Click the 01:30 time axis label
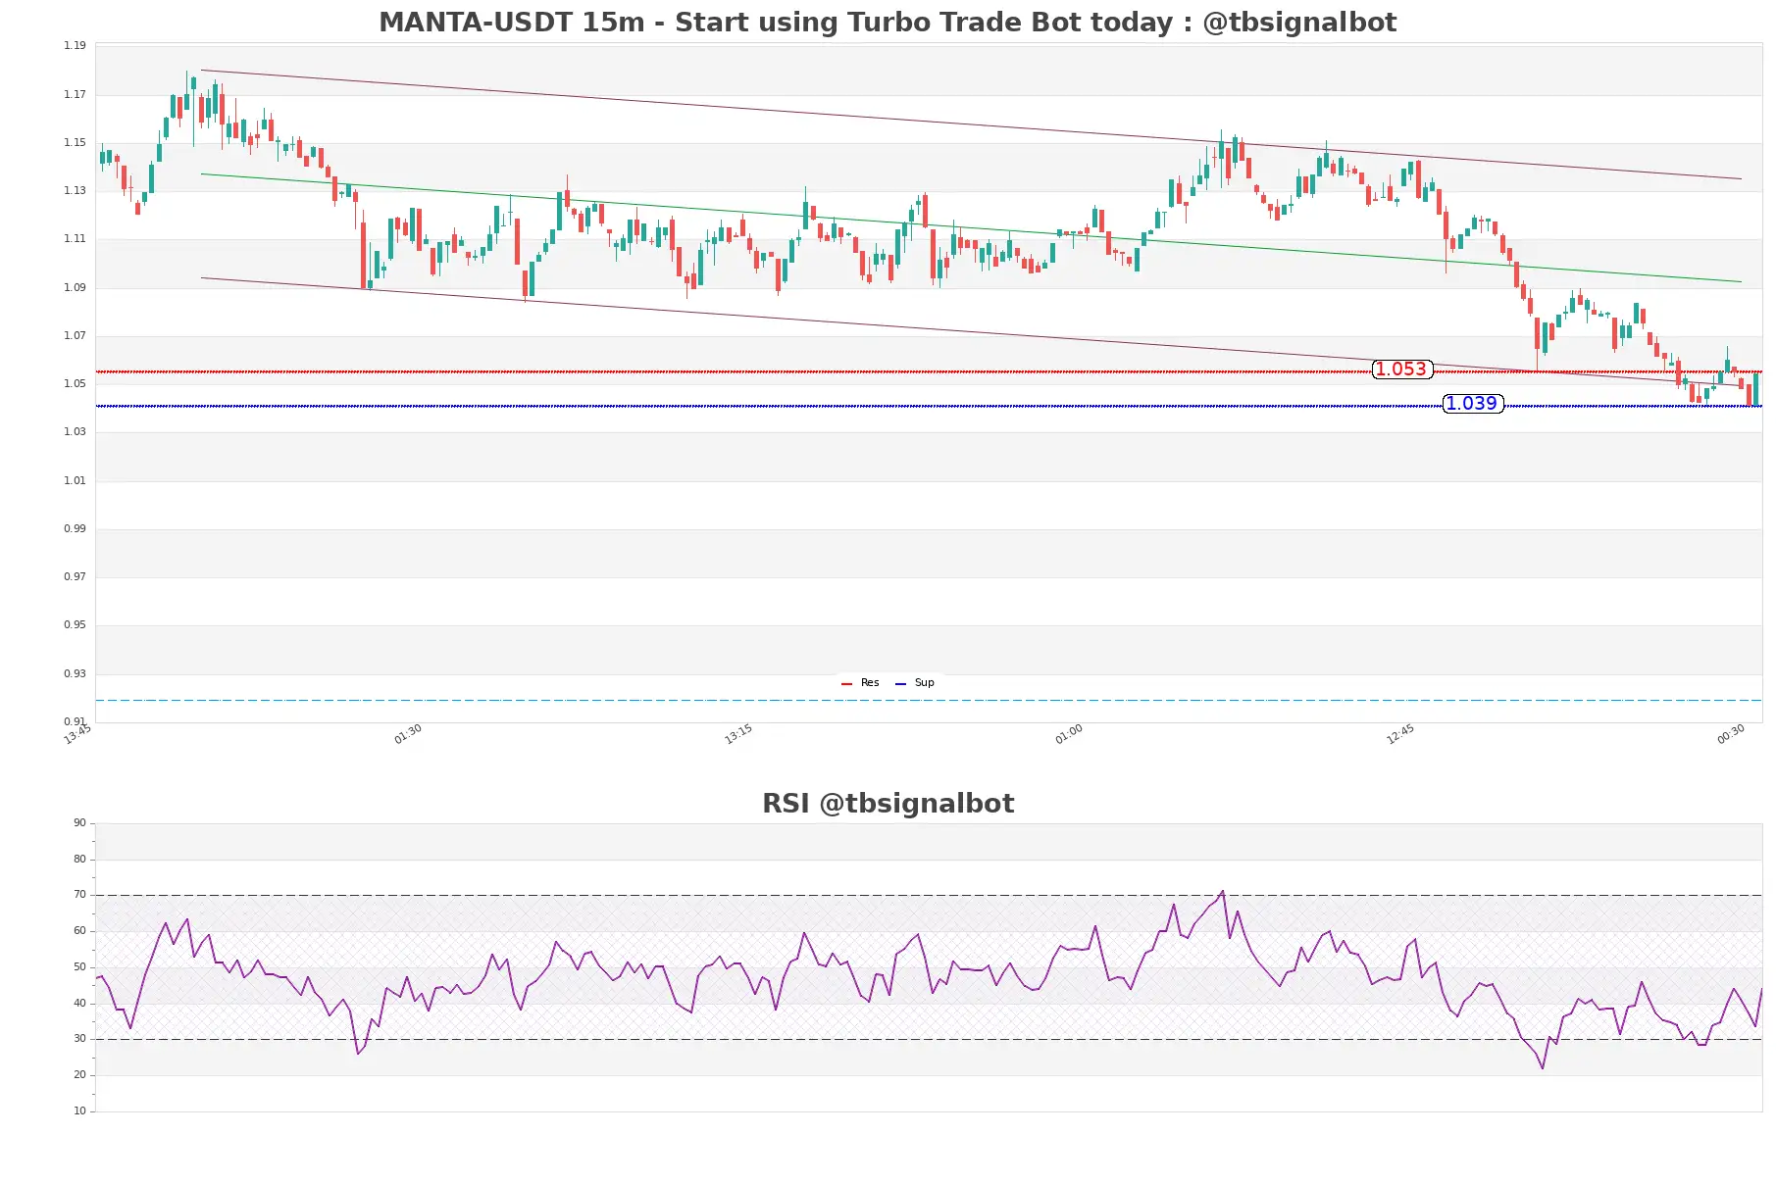Screen dimensions: 1776x1184 click(x=408, y=735)
